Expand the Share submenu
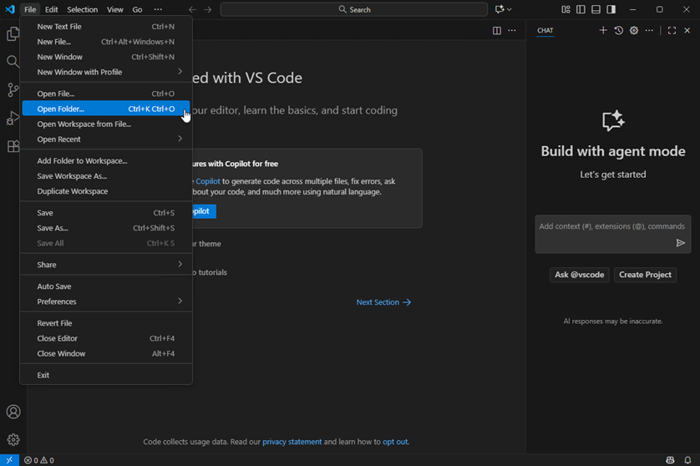This screenshot has width=700, height=466. pos(106,265)
